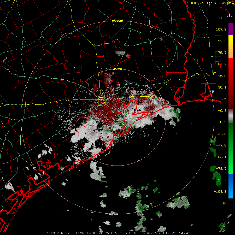
Task: Click the 30.1 velocity scale value
Action: [x=222, y=87]
